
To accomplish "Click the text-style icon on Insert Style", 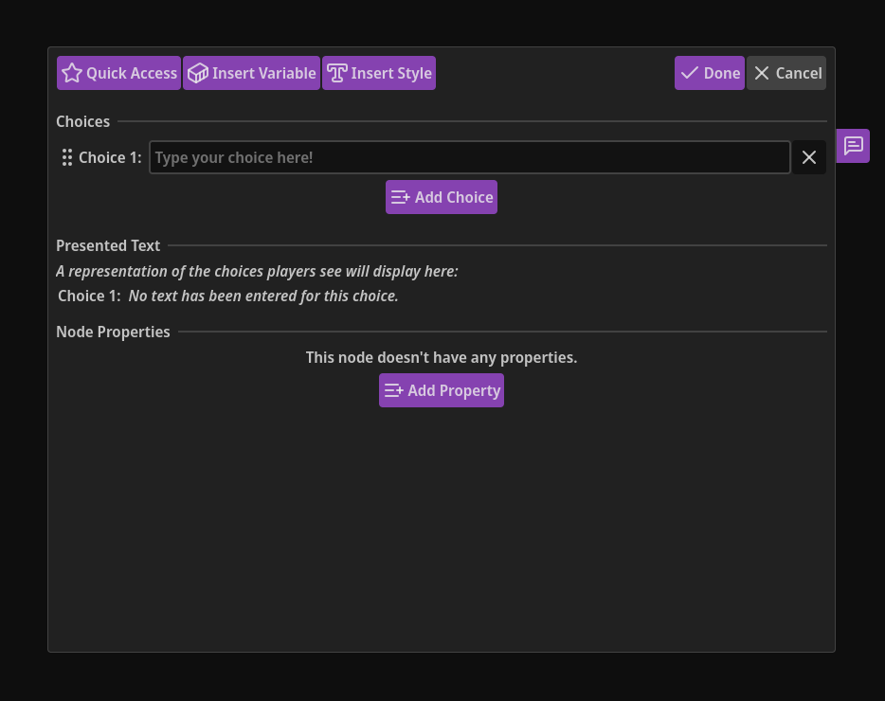I will pyautogui.click(x=337, y=72).
